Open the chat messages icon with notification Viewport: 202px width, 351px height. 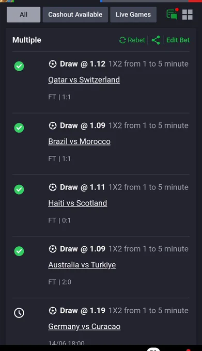tap(172, 14)
